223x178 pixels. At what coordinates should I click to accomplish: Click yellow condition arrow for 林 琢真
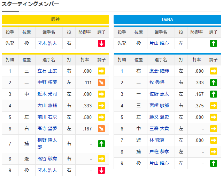click(214, 140)
